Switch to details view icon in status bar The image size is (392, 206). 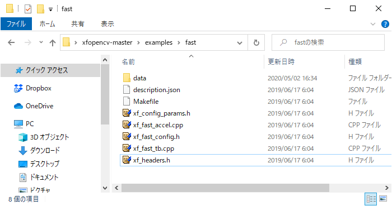click(371, 199)
